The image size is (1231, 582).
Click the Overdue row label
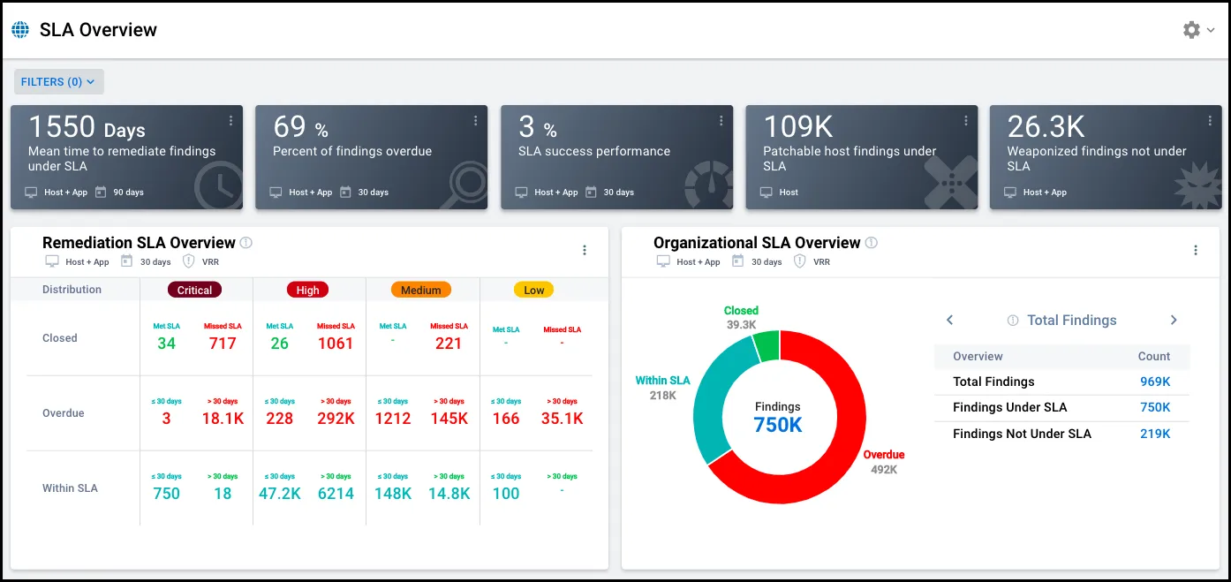pos(64,413)
